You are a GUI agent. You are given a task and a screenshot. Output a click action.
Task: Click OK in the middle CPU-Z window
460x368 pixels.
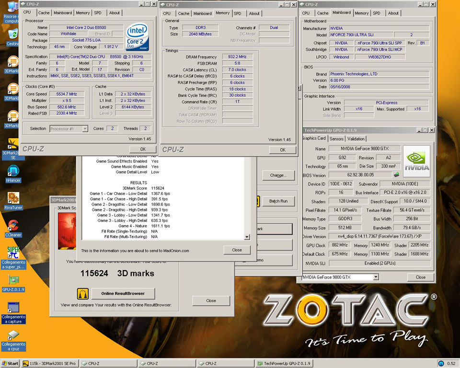(283, 149)
